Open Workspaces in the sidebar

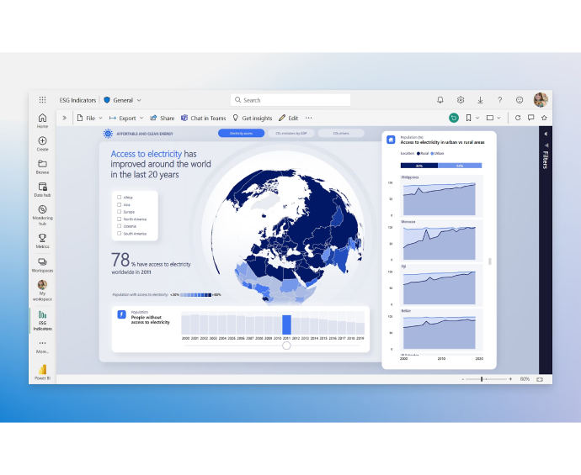[x=42, y=266]
